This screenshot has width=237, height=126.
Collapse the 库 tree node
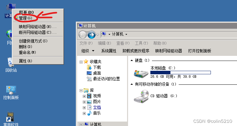[x=81, y=90]
